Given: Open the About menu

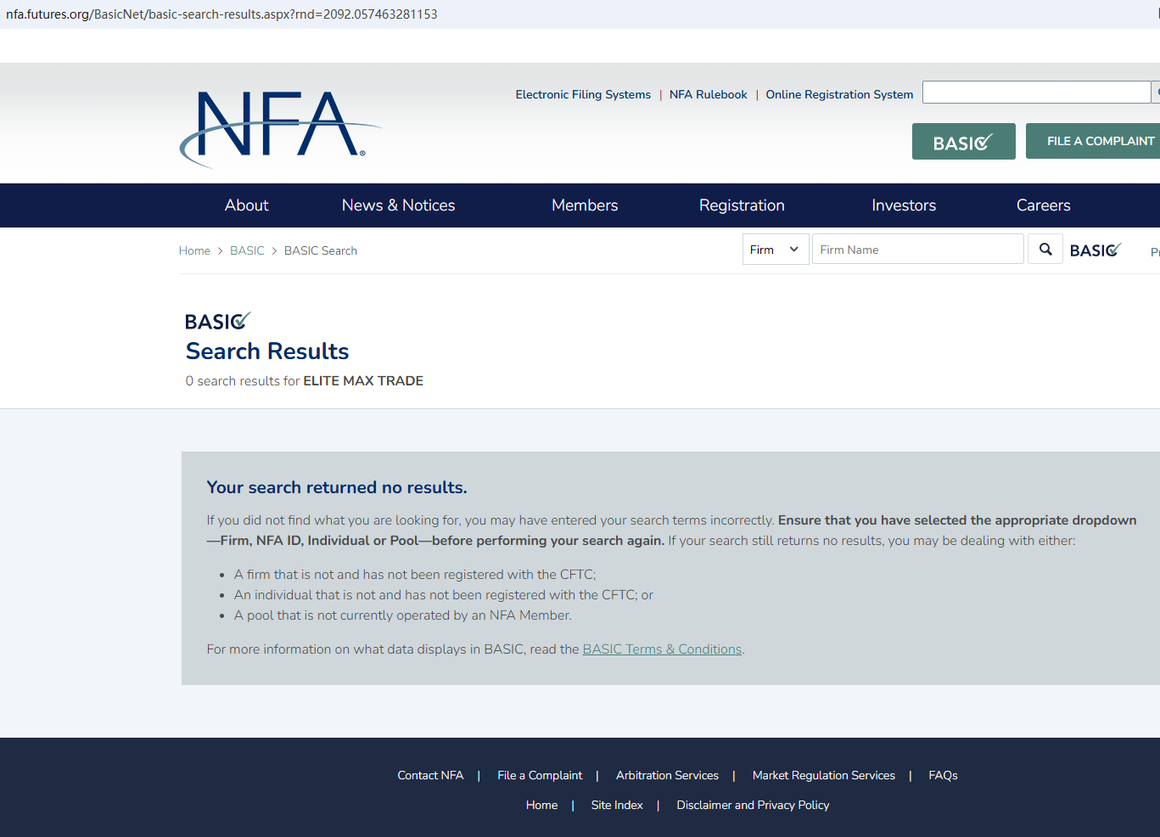Looking at the screenshot, I should point(247,205).
